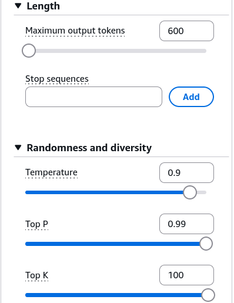Open the Stop sequences help label
Viewport: 234px width, 303px height.
tap(57, 79)
